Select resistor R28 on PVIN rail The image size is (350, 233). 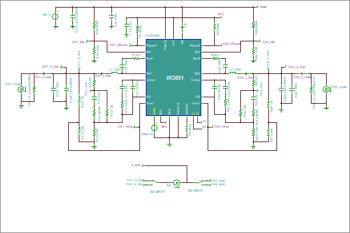[x=253, y=24]
